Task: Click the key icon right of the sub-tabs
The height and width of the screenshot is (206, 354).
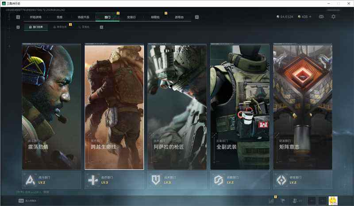Action: (101, 27)
